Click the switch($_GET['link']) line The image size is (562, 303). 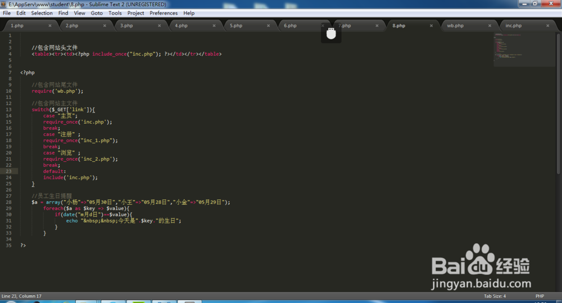(x=63, y=110)
